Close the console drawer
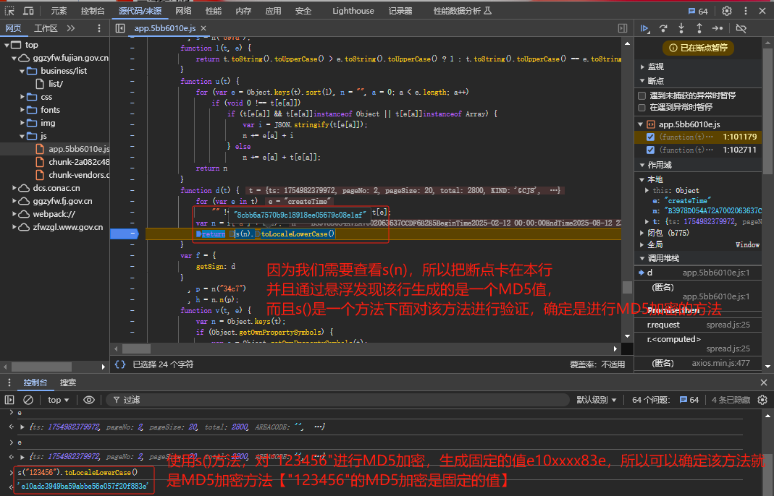 764,382
